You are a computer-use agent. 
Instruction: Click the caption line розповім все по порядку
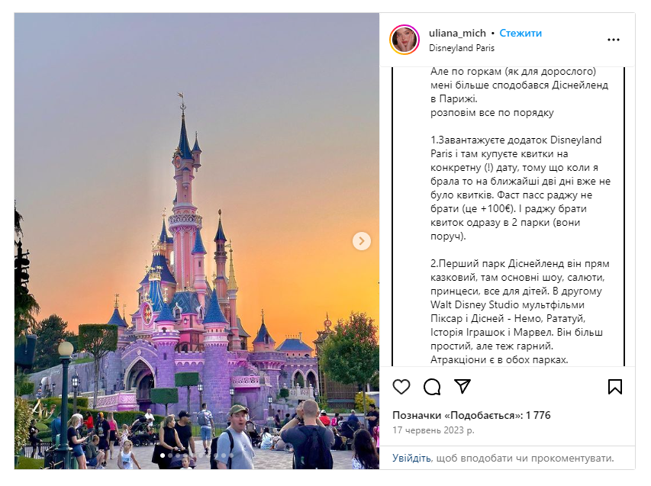492,112
